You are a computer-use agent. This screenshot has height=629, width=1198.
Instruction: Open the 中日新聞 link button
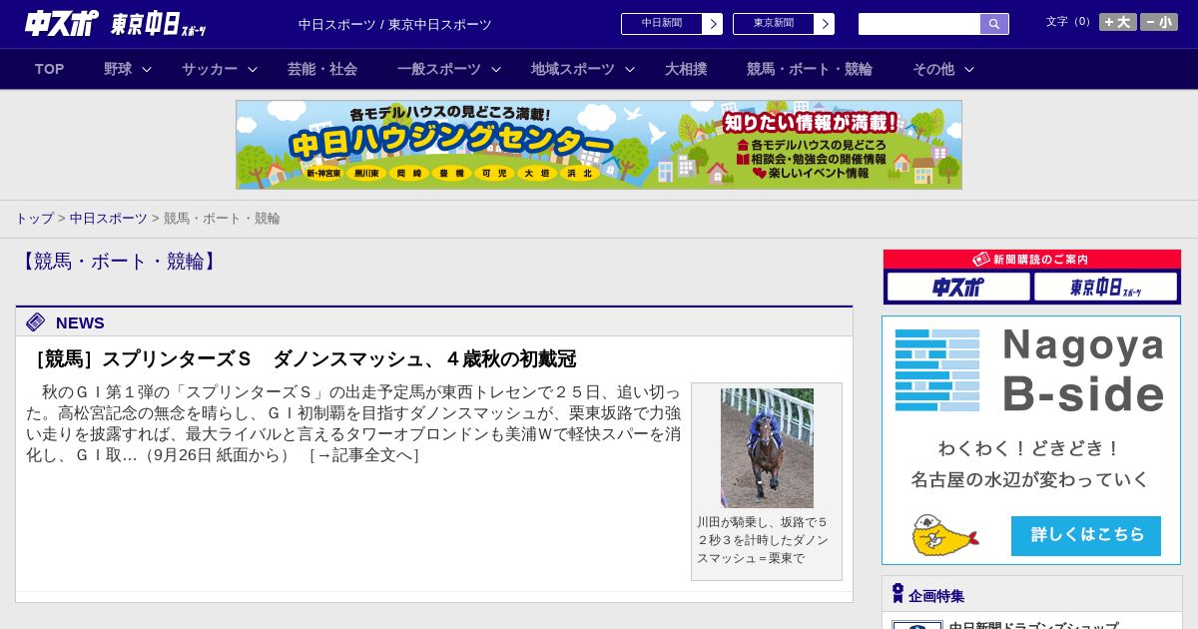tap(662, 24)
